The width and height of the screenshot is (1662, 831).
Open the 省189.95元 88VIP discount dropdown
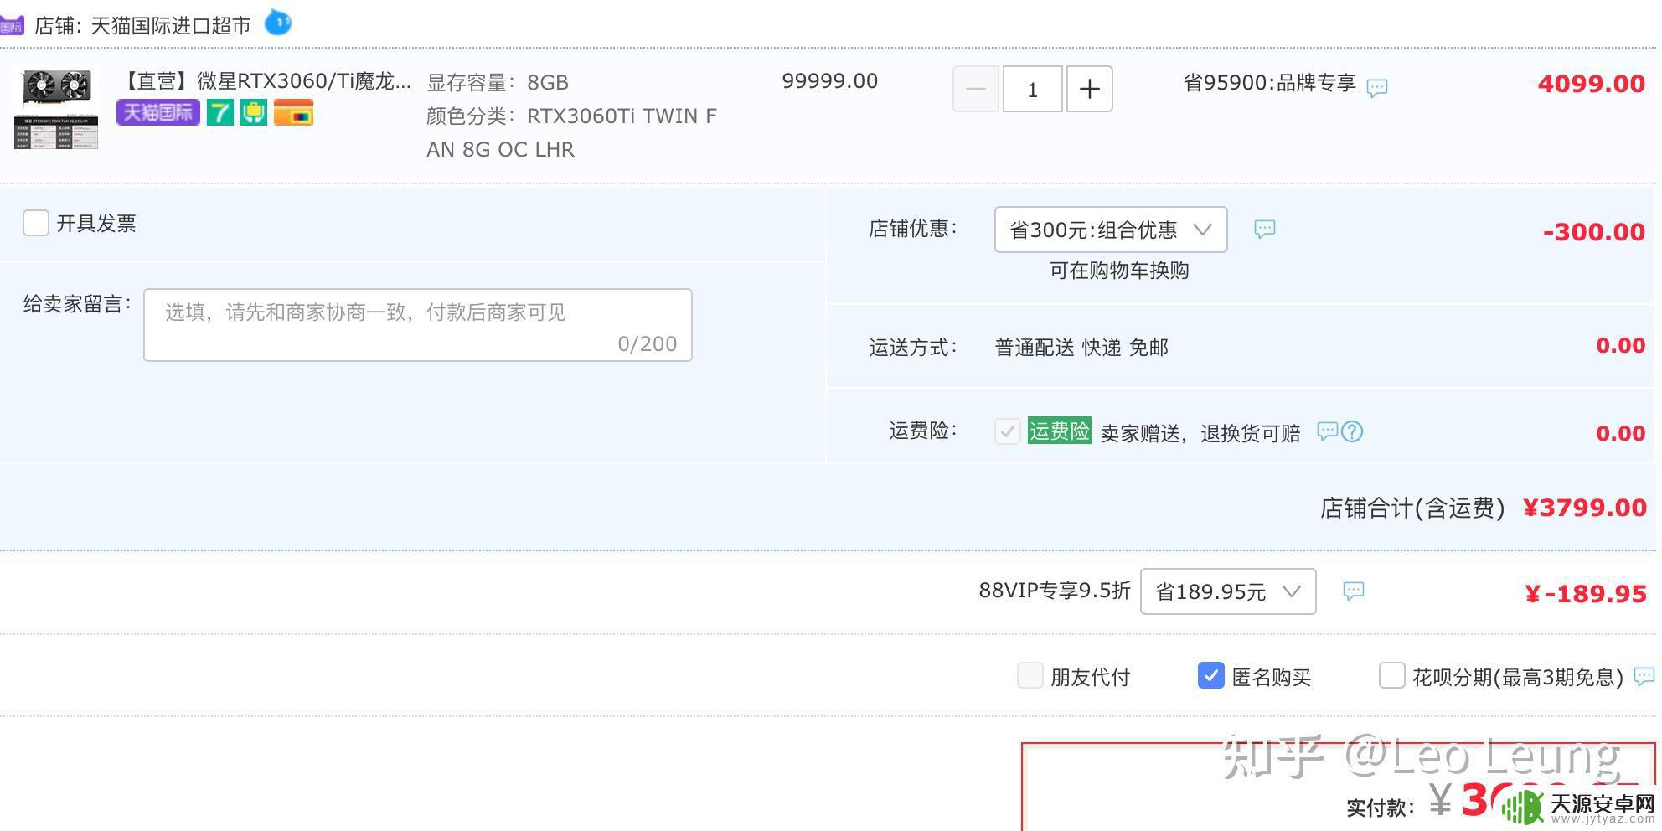[1228, 591]
